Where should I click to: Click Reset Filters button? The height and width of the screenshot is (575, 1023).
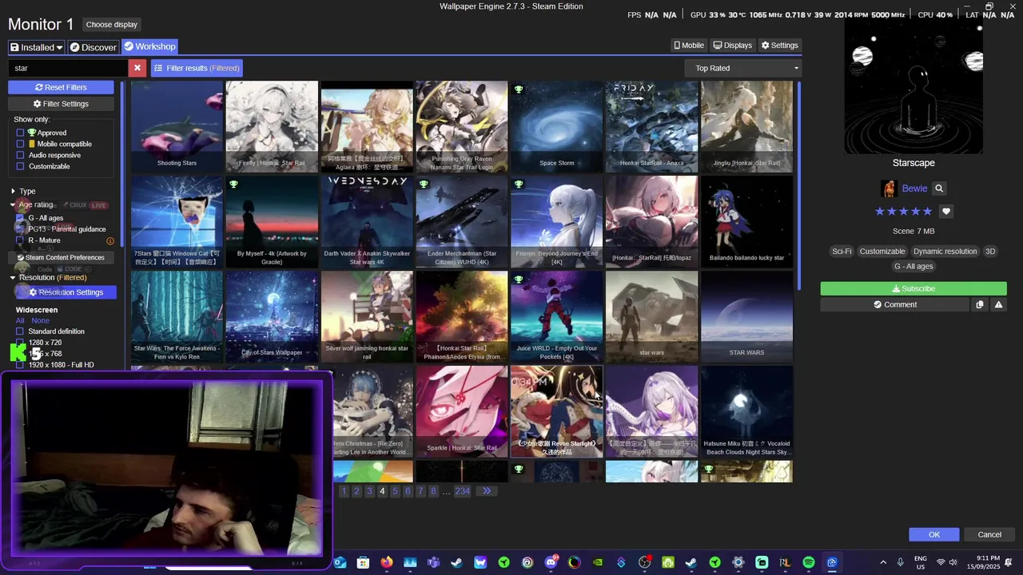(x=61, y=87)
